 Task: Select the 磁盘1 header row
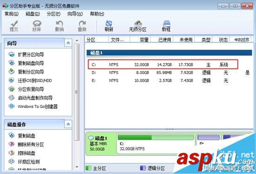click(169, 53)
